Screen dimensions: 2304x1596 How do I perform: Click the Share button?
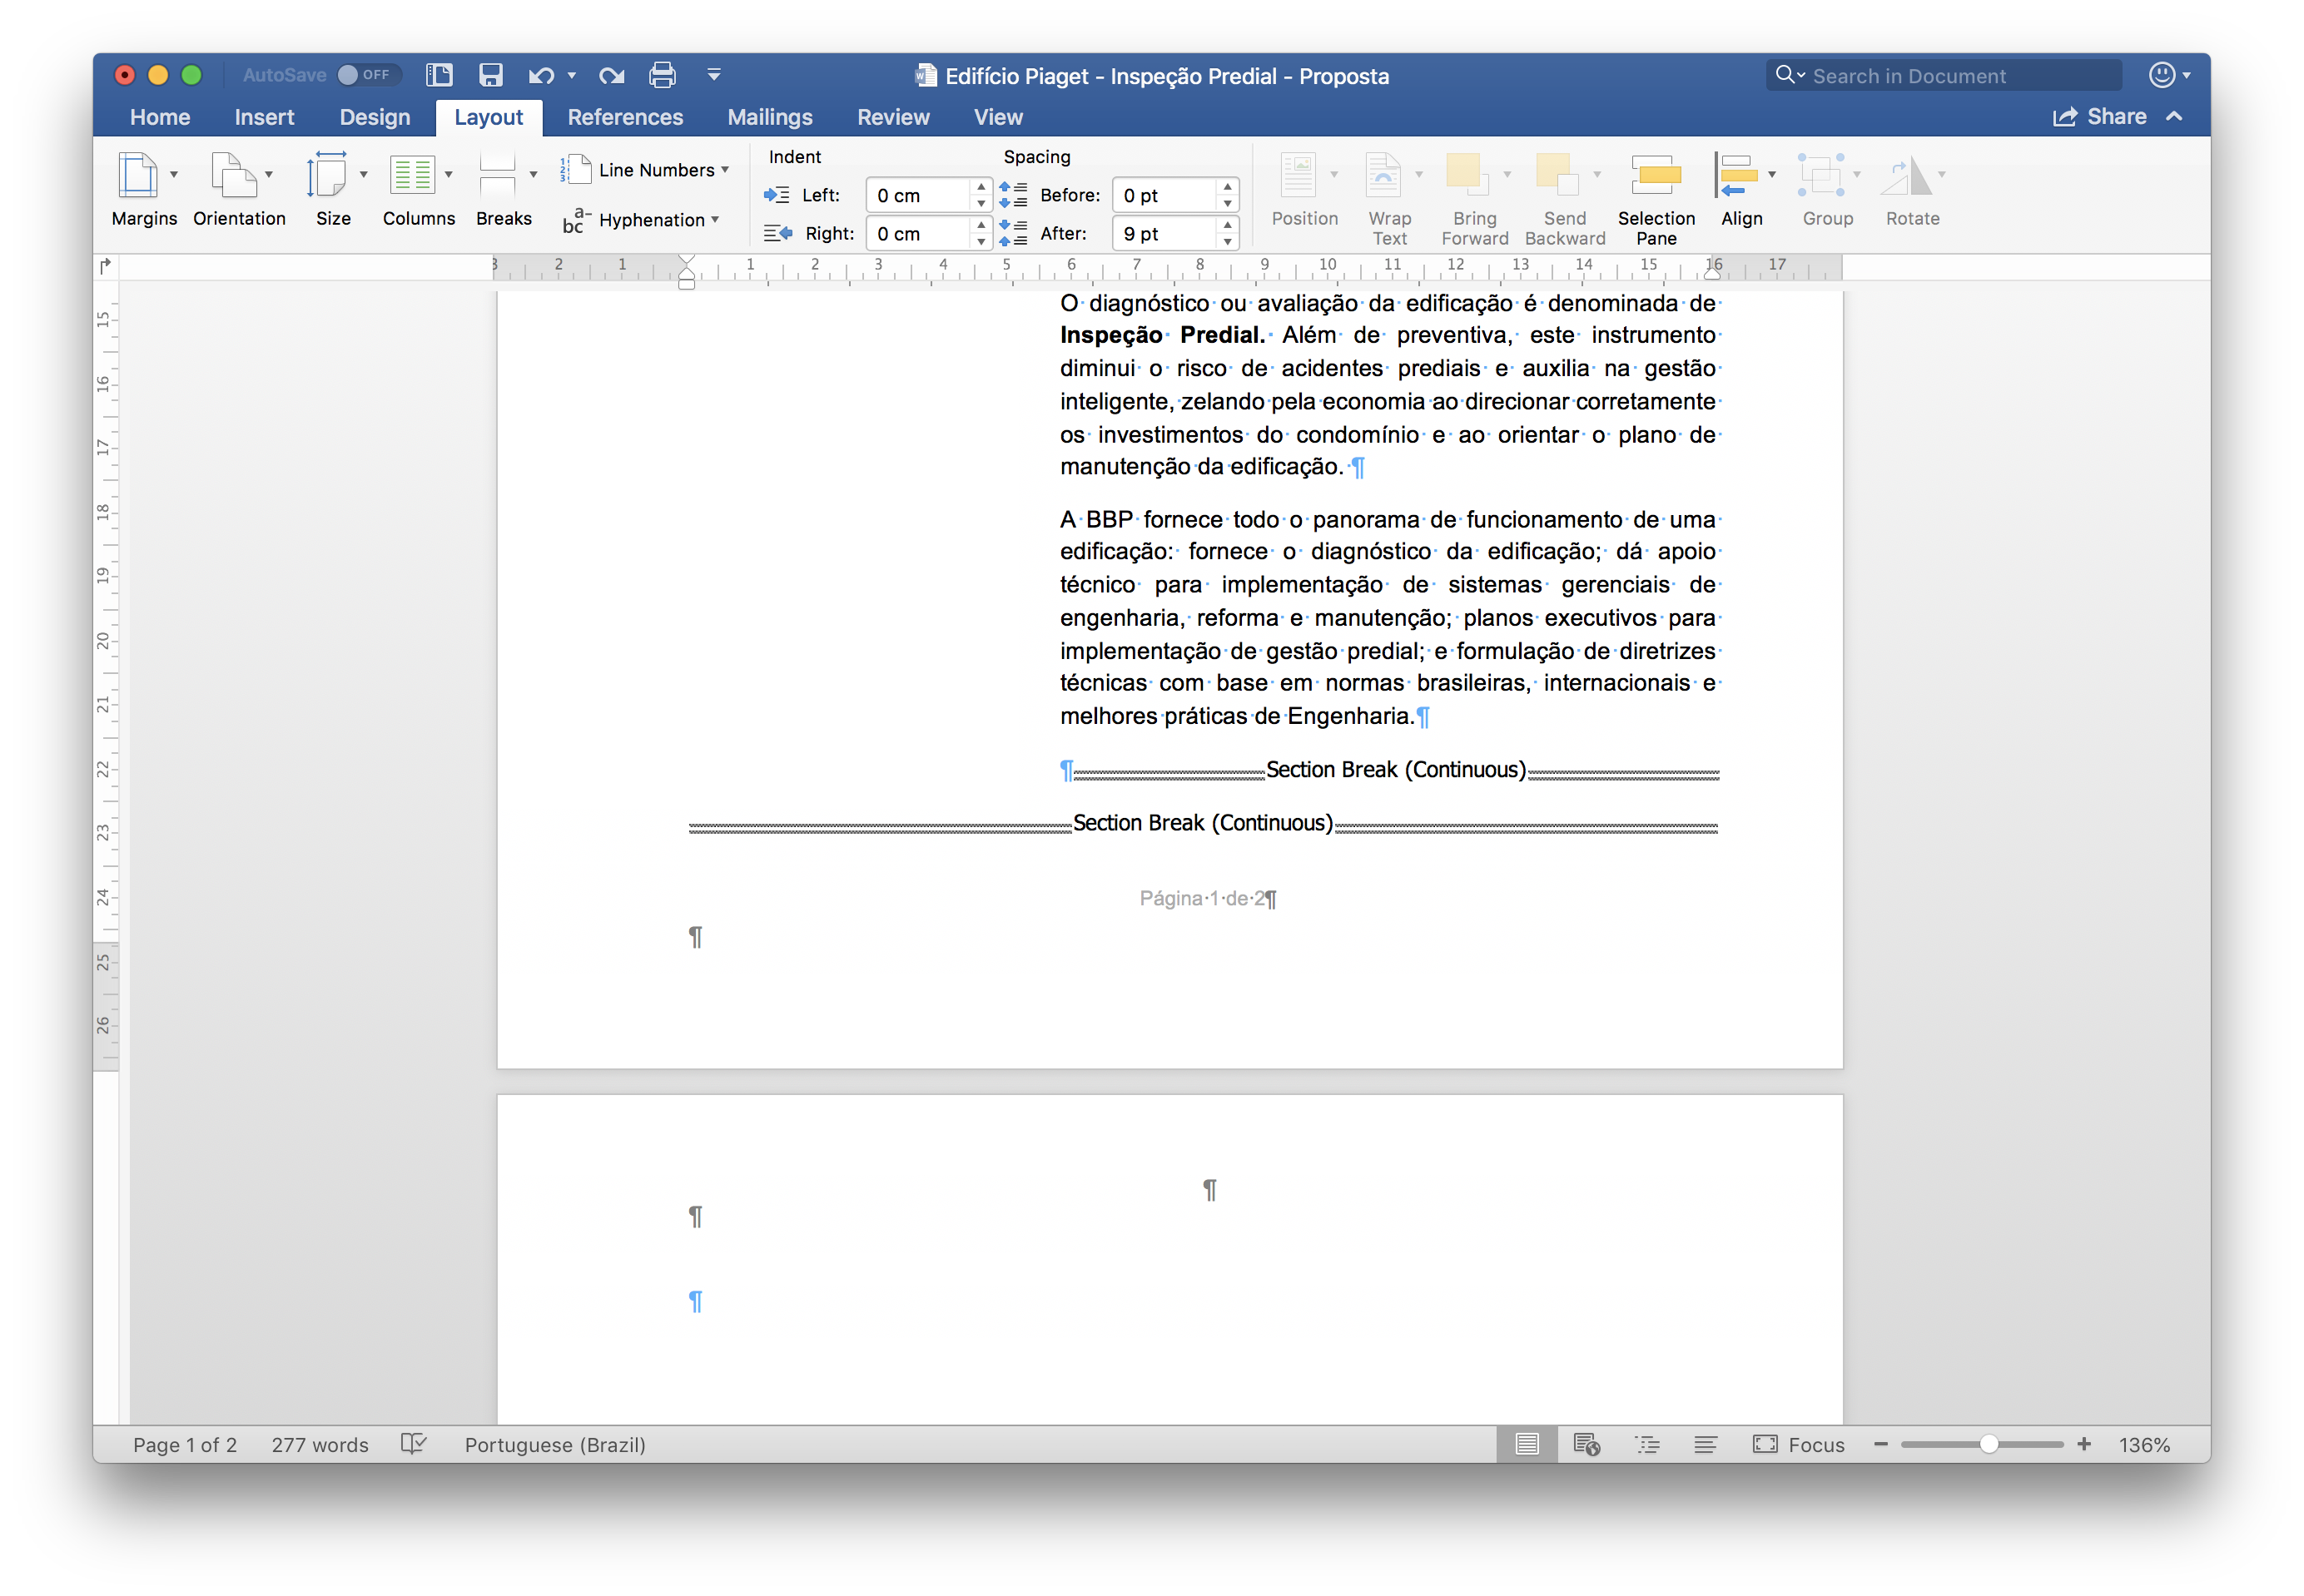pyautogui.click(x=2099, y=117)
